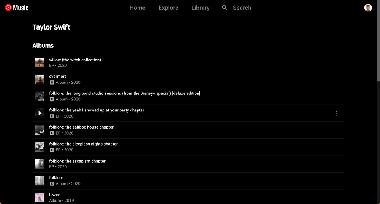The height and width of the screenshot is (204, 380).
Task: Focus the Search input field
Action: coord(242,8)
